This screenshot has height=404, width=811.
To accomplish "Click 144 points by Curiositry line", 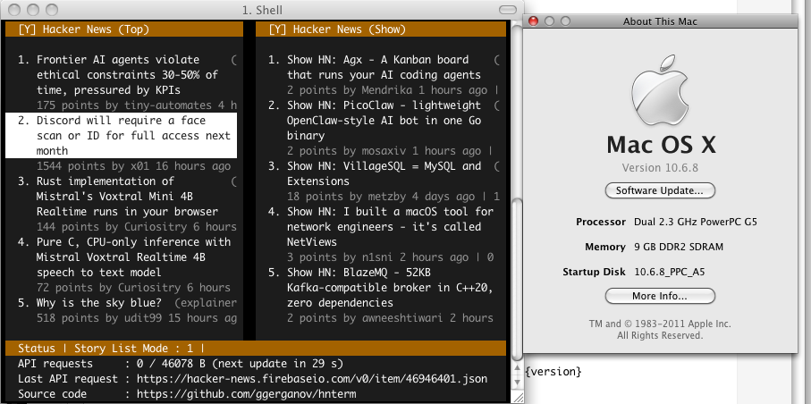I will pos(137,227).
